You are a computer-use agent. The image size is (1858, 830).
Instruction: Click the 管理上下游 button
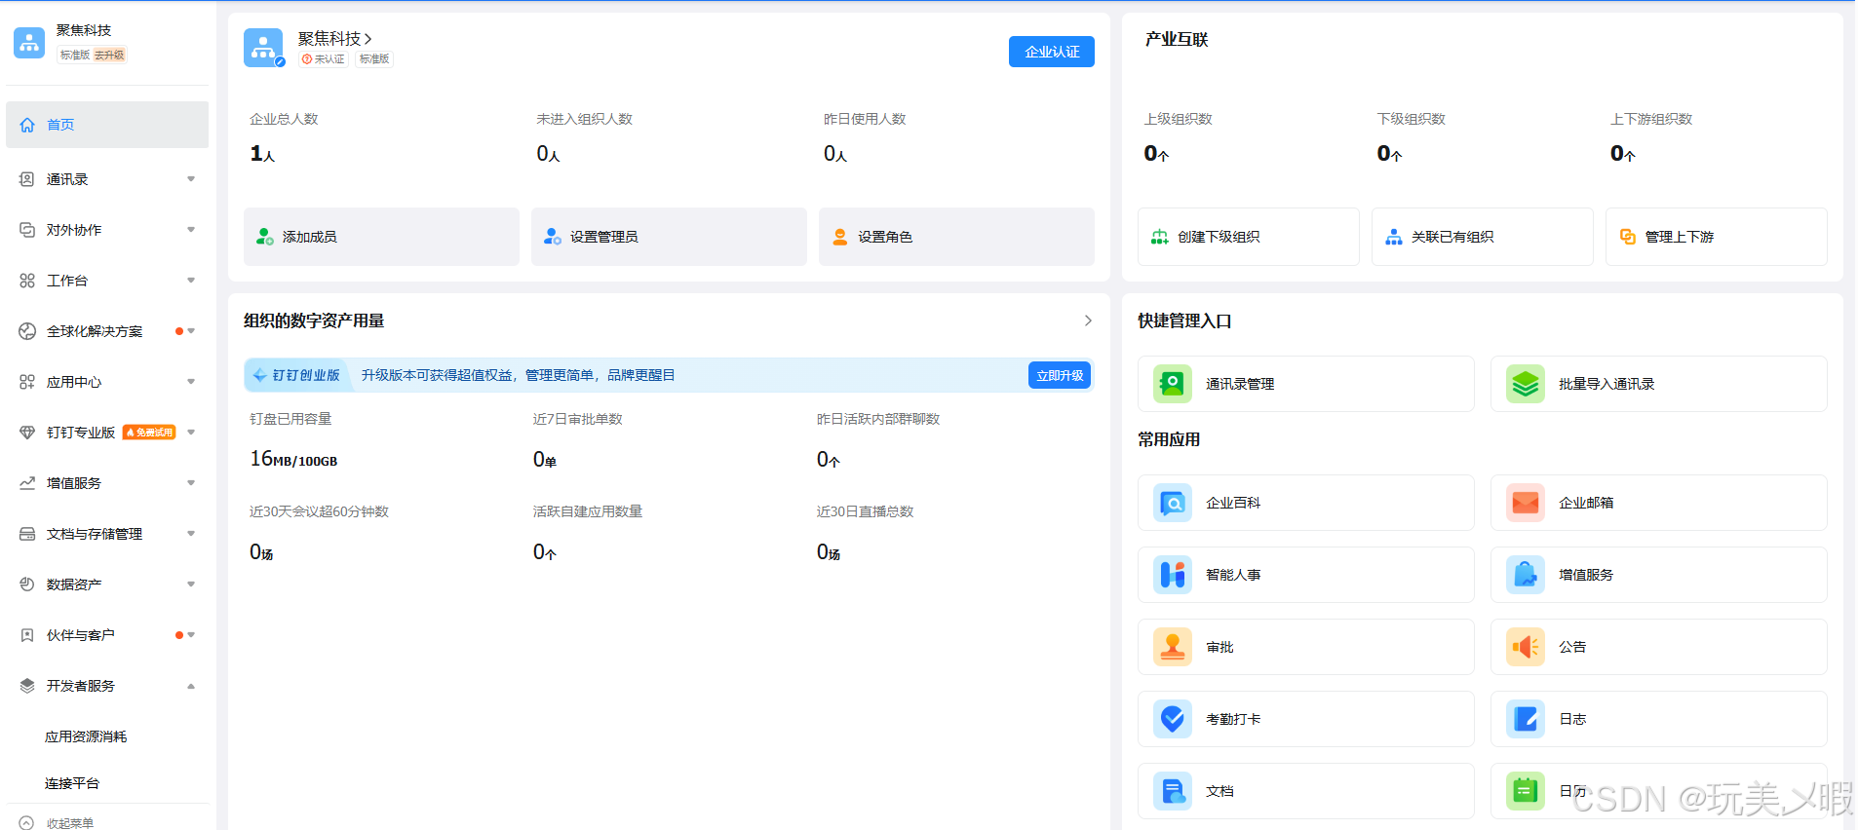click(x=1716, y=237)
